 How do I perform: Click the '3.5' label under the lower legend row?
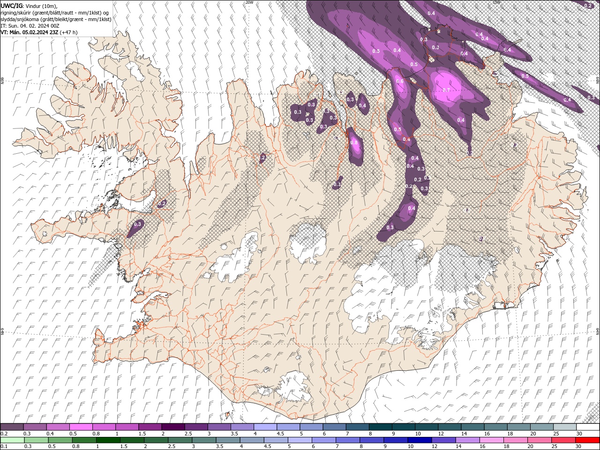click(219, 446)
